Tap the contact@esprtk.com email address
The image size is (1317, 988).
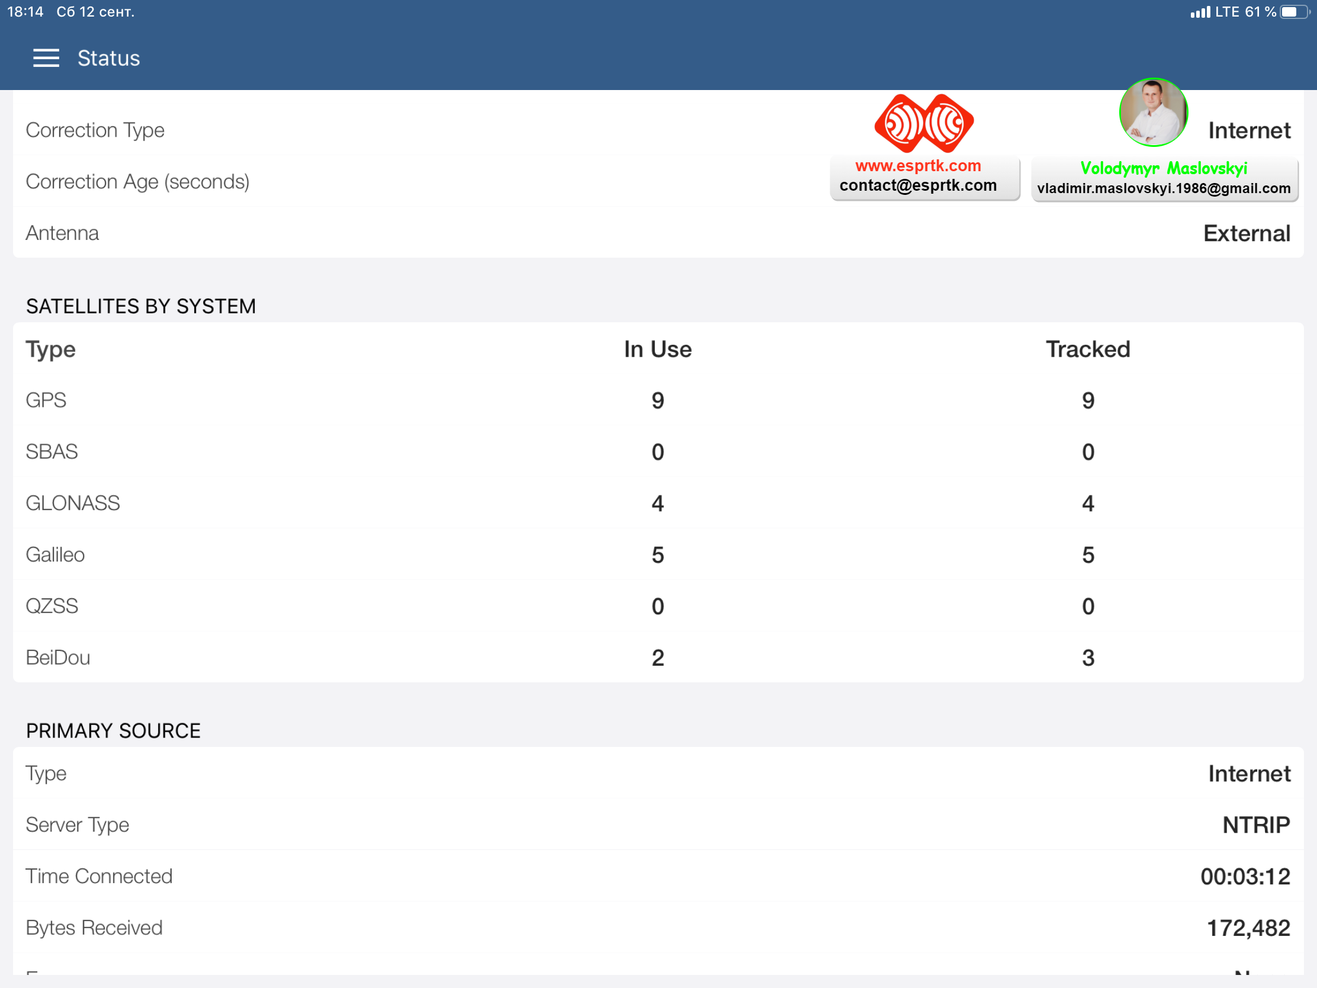click(917, 186)
